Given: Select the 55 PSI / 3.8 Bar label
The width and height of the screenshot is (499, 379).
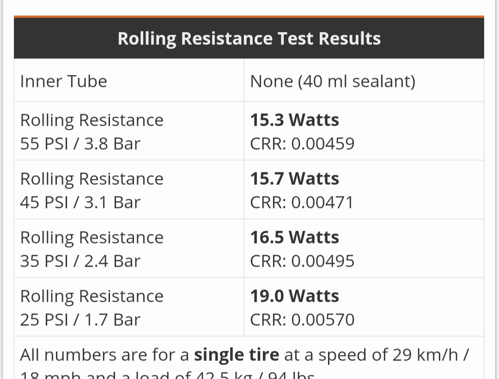Looking at the screenshot, I should point(80,144).
